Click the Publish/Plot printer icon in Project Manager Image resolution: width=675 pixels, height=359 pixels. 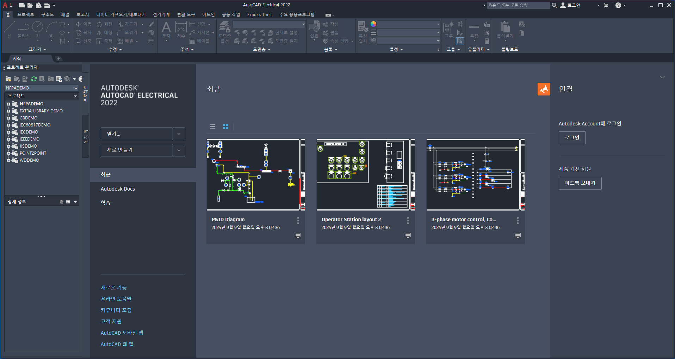[67, 79]
